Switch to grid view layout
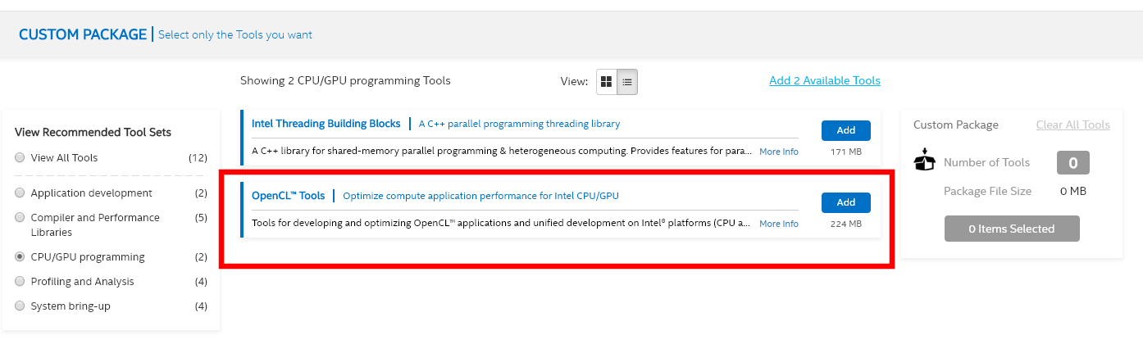The image size is (1143, 349). pyautogui.click(x=607, y=82)
